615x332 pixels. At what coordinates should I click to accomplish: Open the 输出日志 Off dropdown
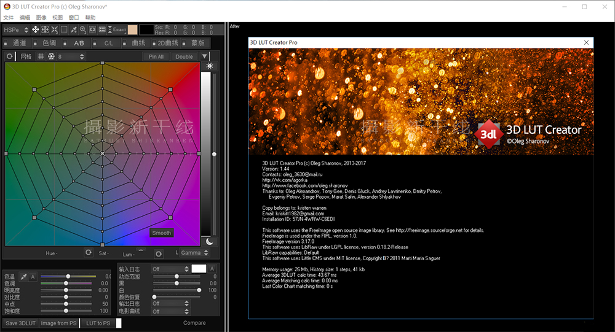tap(170, 303)
